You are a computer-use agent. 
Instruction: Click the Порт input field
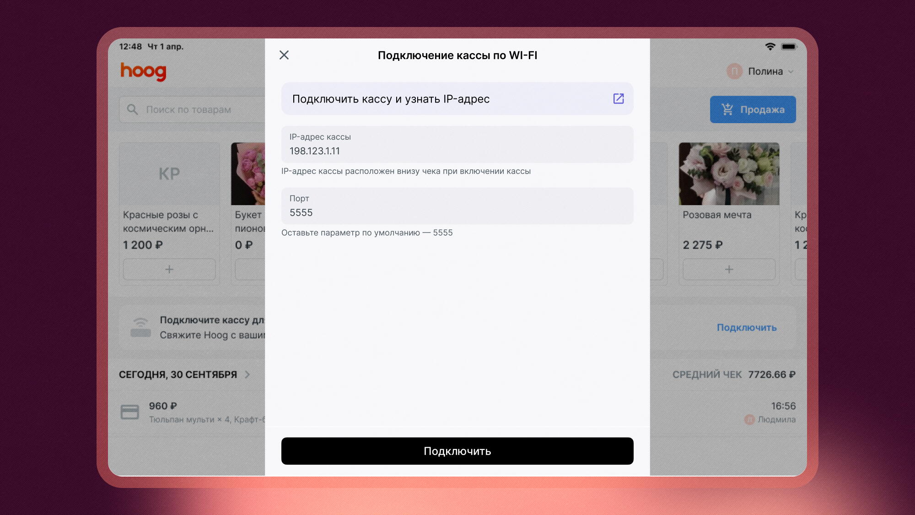coord(457,206)
